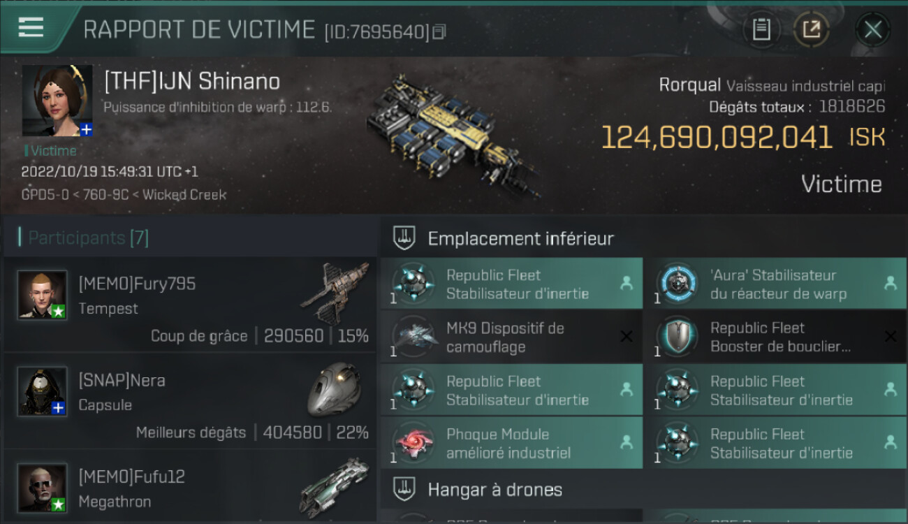Select Republic Fleet Booster de bouclier

[x=775, y=337]
